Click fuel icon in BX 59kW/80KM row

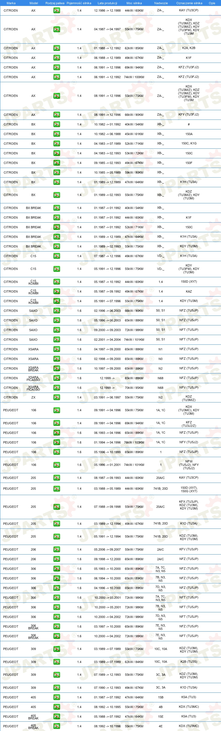[57, 172]
